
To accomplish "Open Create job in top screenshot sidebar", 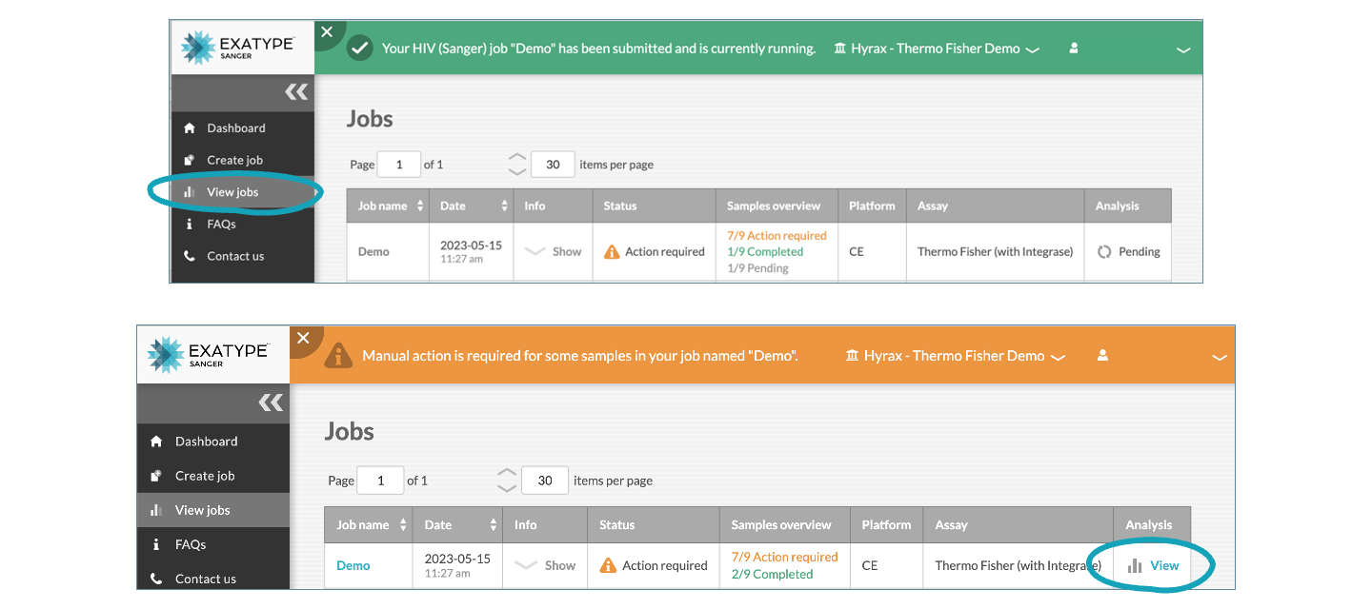I will pyautogui.click(x=243, y=160).
